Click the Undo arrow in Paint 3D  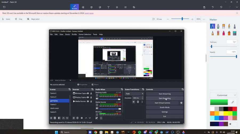click(x=213, y=7)
